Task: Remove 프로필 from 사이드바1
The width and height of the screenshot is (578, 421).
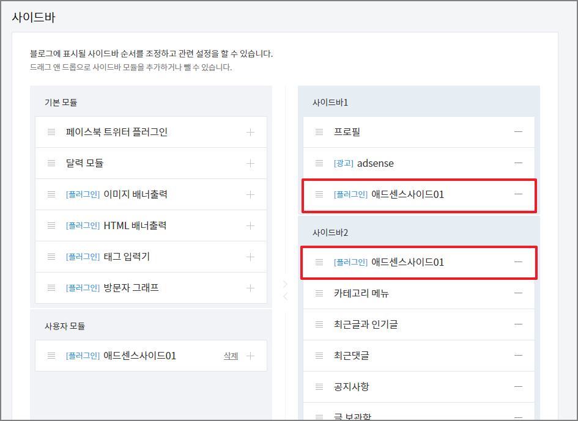Action: click(518, 131)
